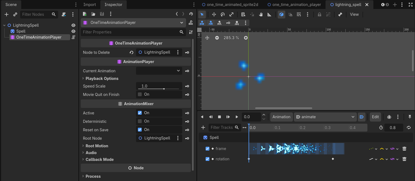Select the Select Mode arrow tool
Viewport: 415px width, 181px height.
point(202,14)
